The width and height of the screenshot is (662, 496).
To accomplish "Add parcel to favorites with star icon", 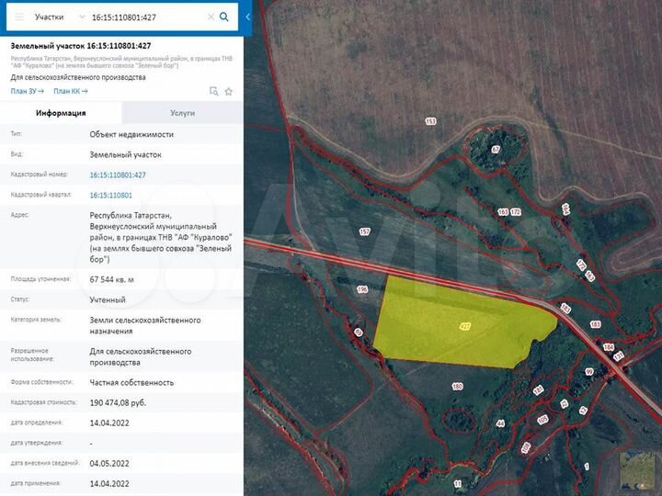I will [x=229, y=91].
